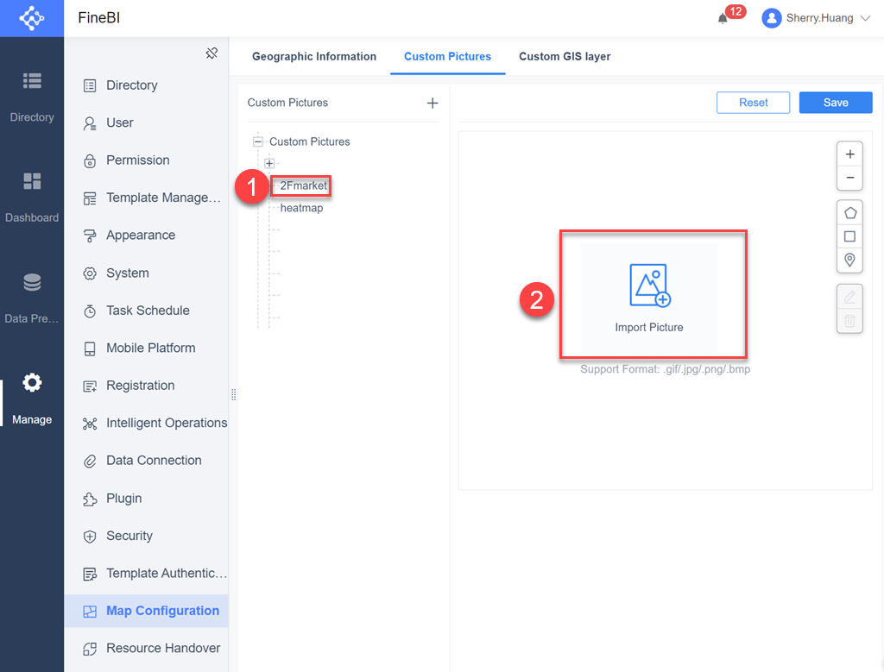The height and width of the screenshot is (672, 884).
Task: Open the Data Connection menu item
Action: 147,460
